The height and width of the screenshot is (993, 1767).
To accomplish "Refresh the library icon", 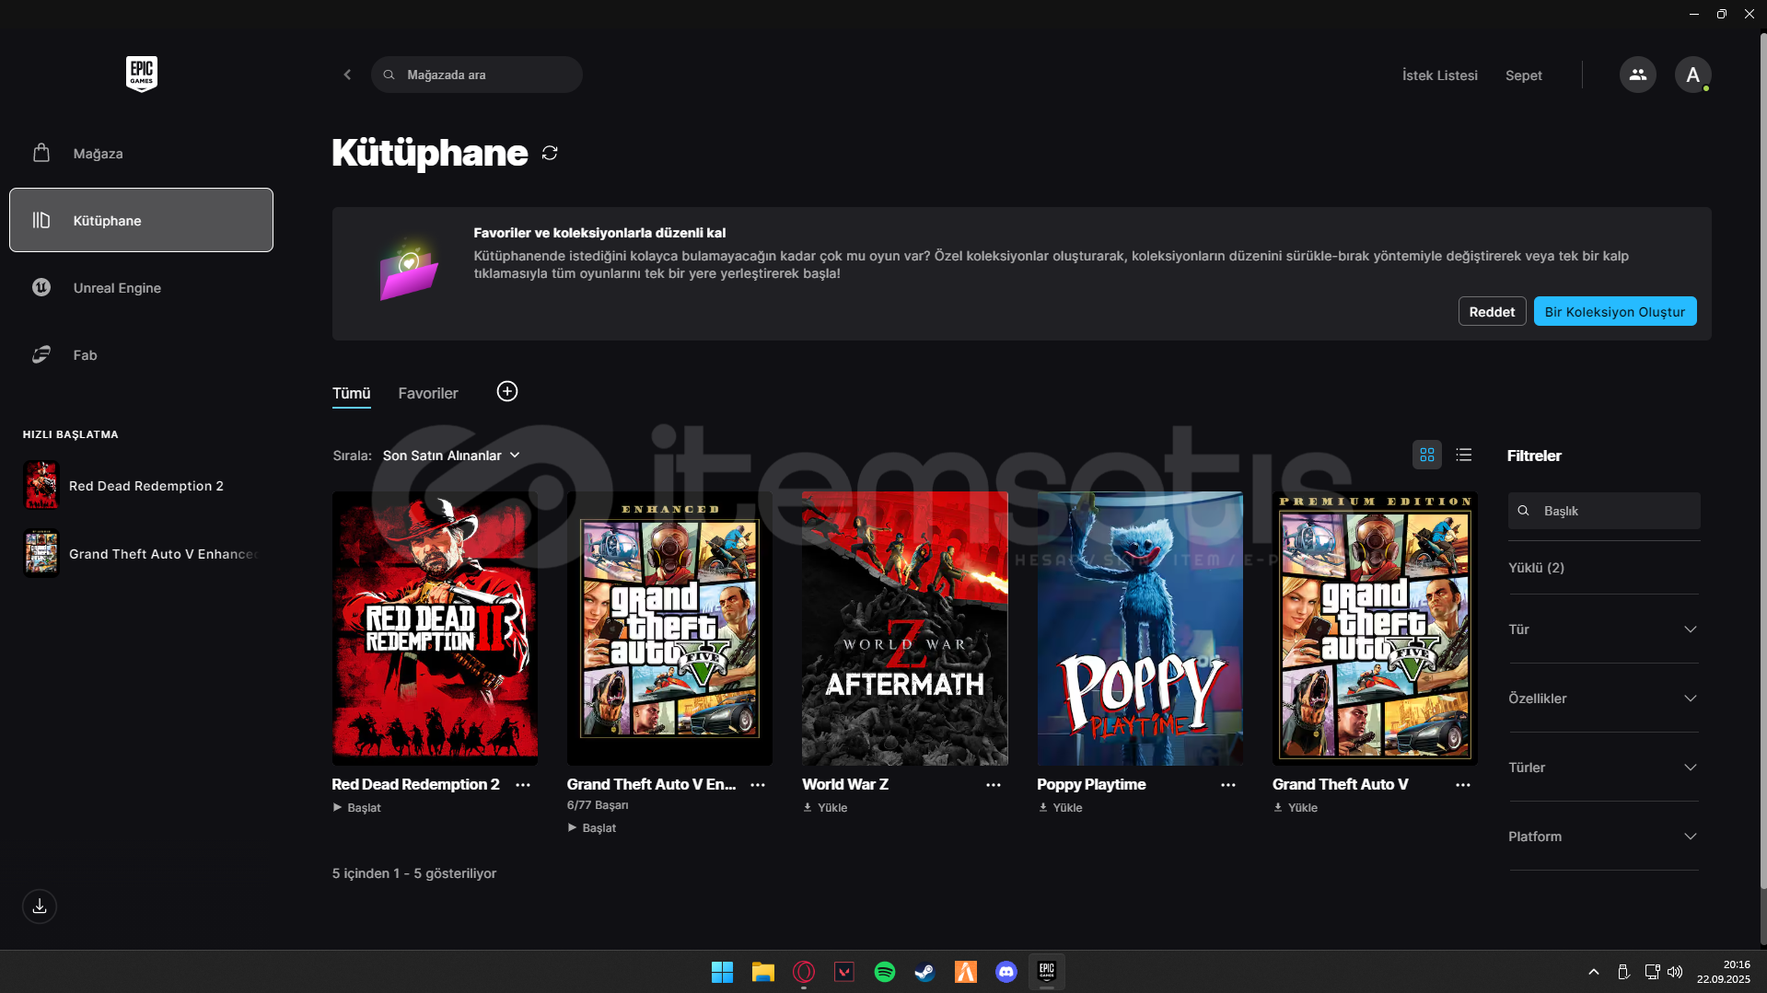I will pos(550,153).
